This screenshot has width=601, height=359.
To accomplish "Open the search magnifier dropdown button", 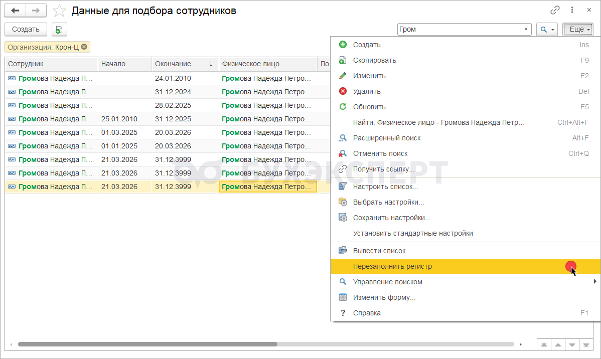I will [x=547, y=30].
